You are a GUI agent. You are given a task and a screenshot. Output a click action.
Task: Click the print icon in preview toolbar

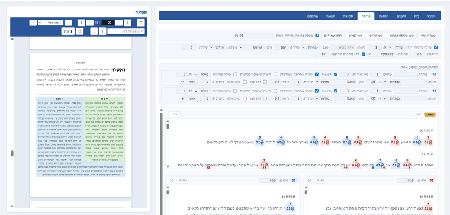click(80, 31)
